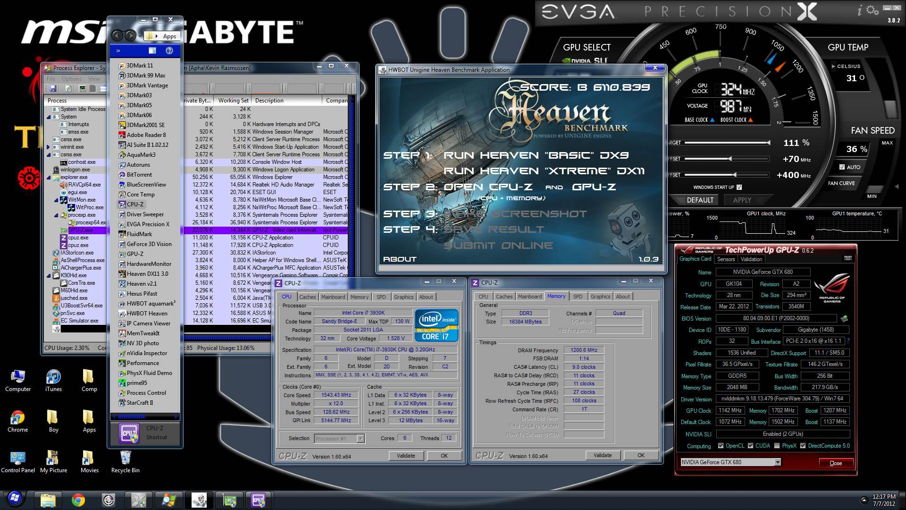
Task: Click the Save floppy icon in Process Explorer
Action: coord(53,88)
